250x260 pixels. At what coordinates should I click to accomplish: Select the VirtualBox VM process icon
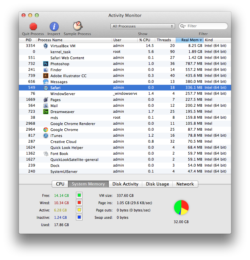(x=46, y=46)
